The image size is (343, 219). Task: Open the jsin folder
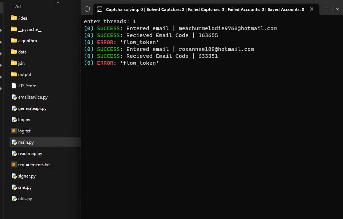(18, 63)
